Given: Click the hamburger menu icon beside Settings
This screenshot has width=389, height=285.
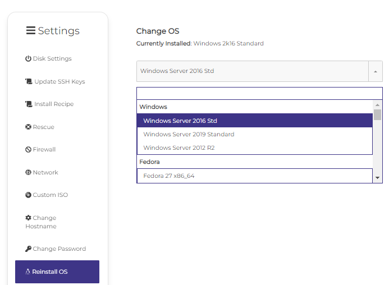Looking at the screenshot, I should coord(31,30).
